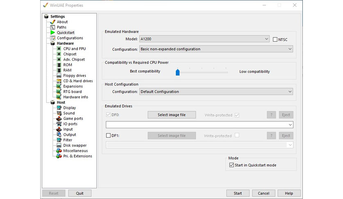Click the Paths icon in tree
Screen dimensions: 343x199
click(x=53, y=27)
